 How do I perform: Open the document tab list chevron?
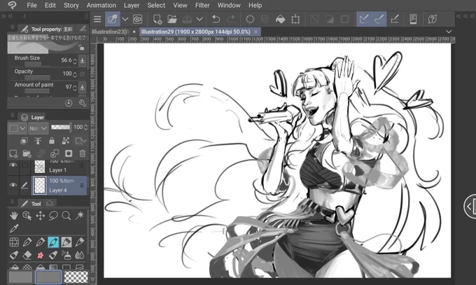click(449, 32)
